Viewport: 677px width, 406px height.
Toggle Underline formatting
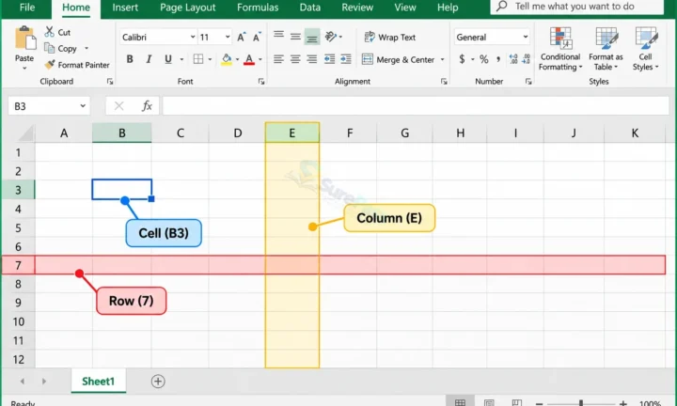(168, 59)
